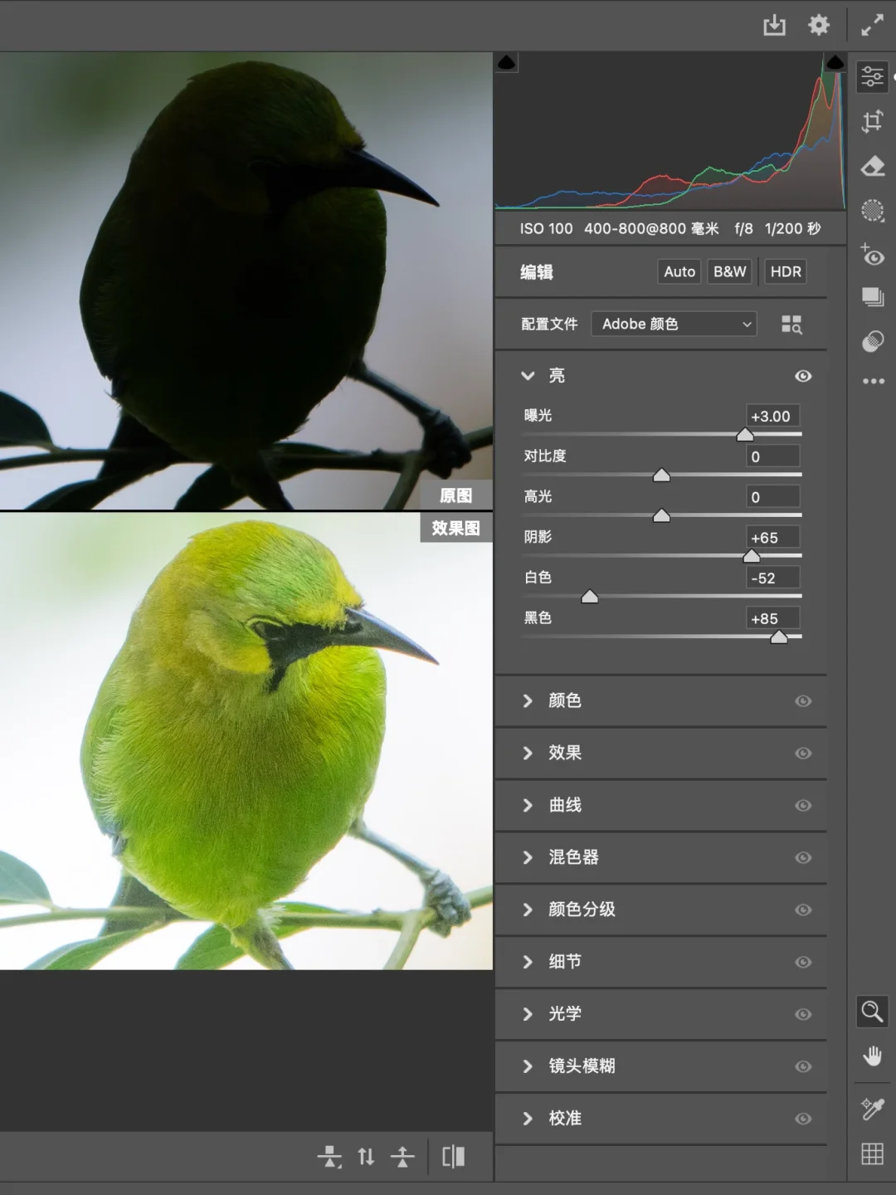Click the Auto button

679,271
